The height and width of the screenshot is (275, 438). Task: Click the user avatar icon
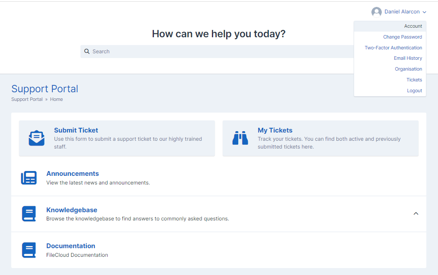pyautogui.click(x=376, y=12)
